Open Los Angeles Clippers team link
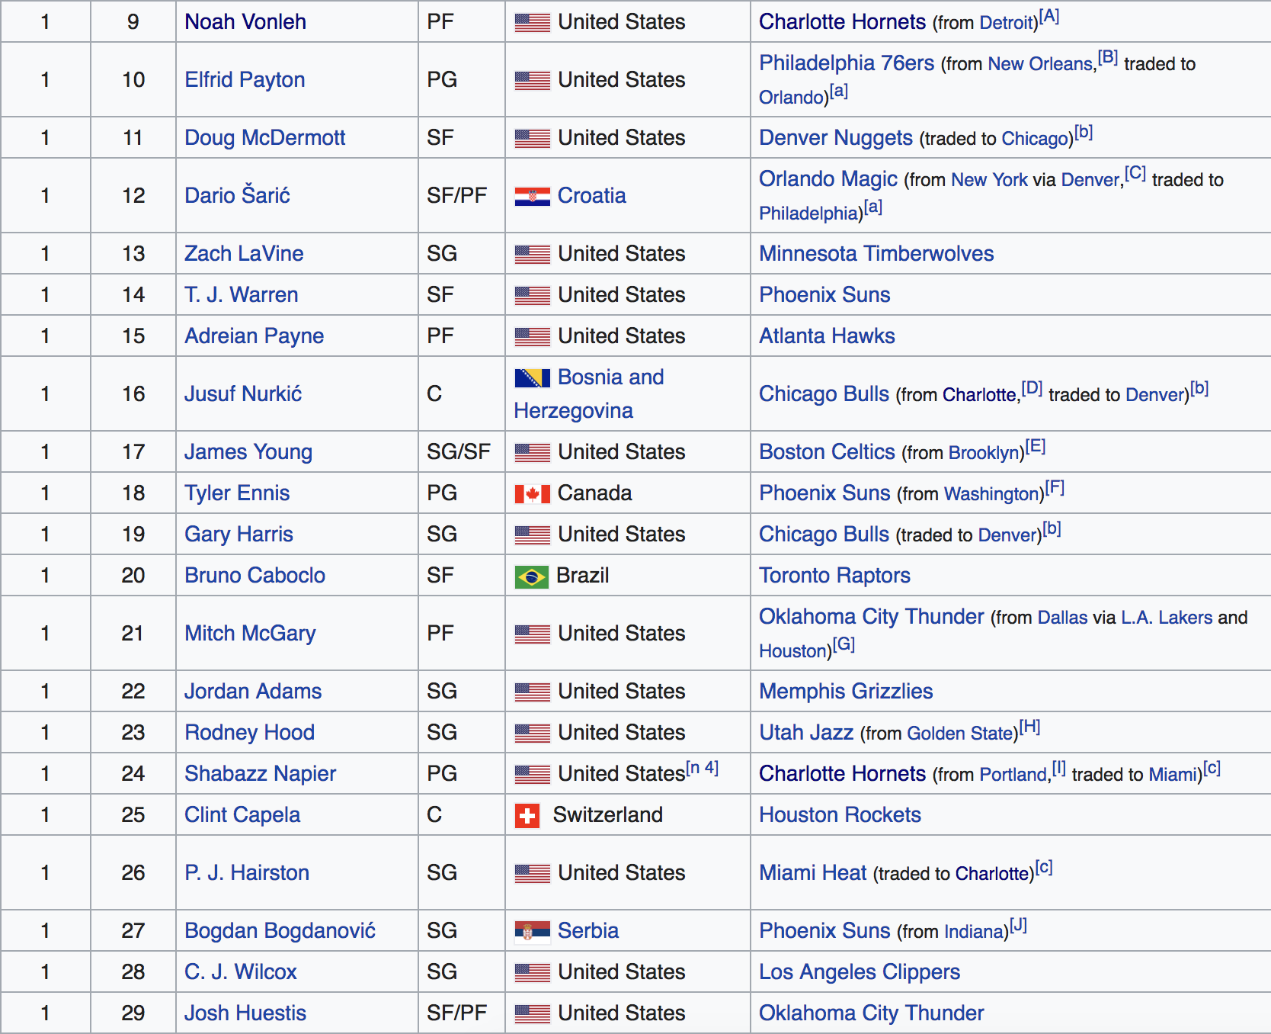Image resolution: width=1271 pixels, height=1034 pixels. pos(860,971)
